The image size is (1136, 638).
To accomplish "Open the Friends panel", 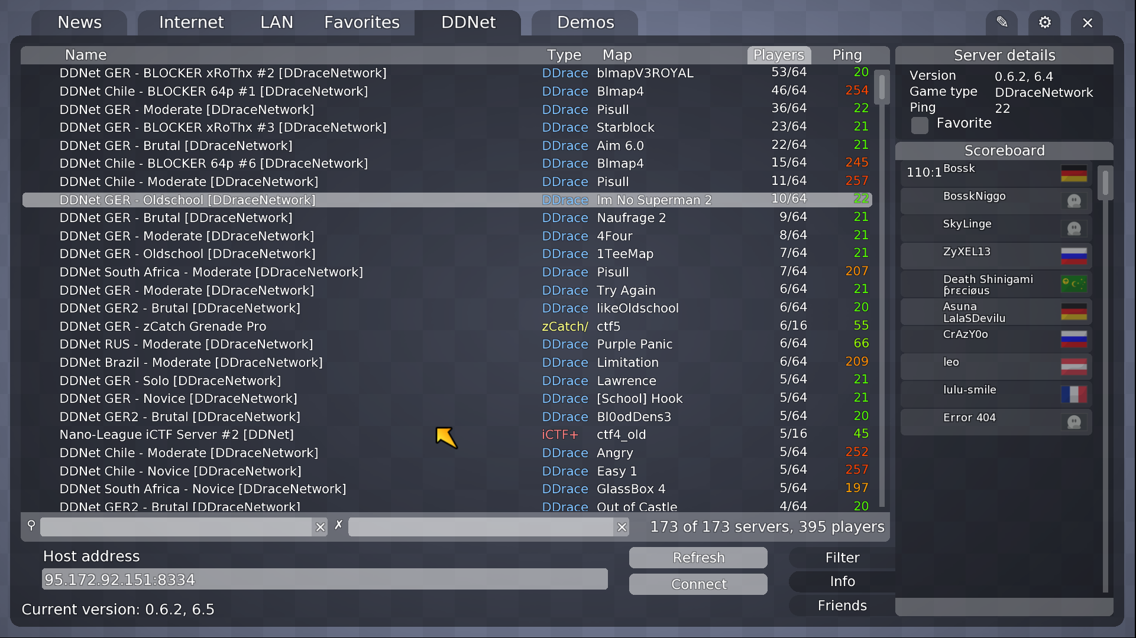I will click(842, 605).
